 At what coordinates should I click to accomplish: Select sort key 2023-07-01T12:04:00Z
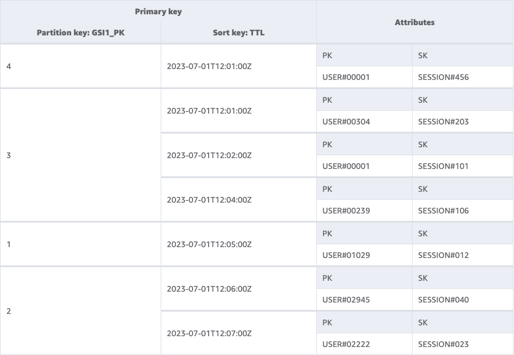209,200
